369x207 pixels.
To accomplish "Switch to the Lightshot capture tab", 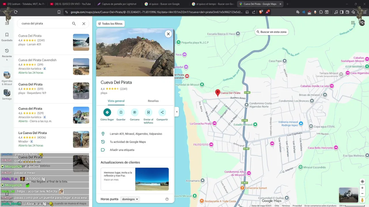I will [118, 4].
